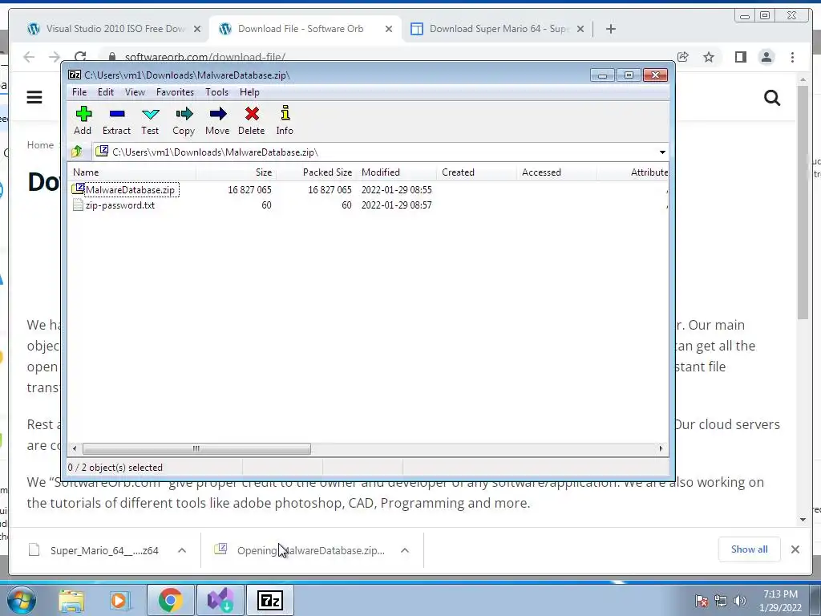Click Chrome page vertical scrollbar thumb
The height and width of the screenshot is (616, 821).
click(803, 201)
